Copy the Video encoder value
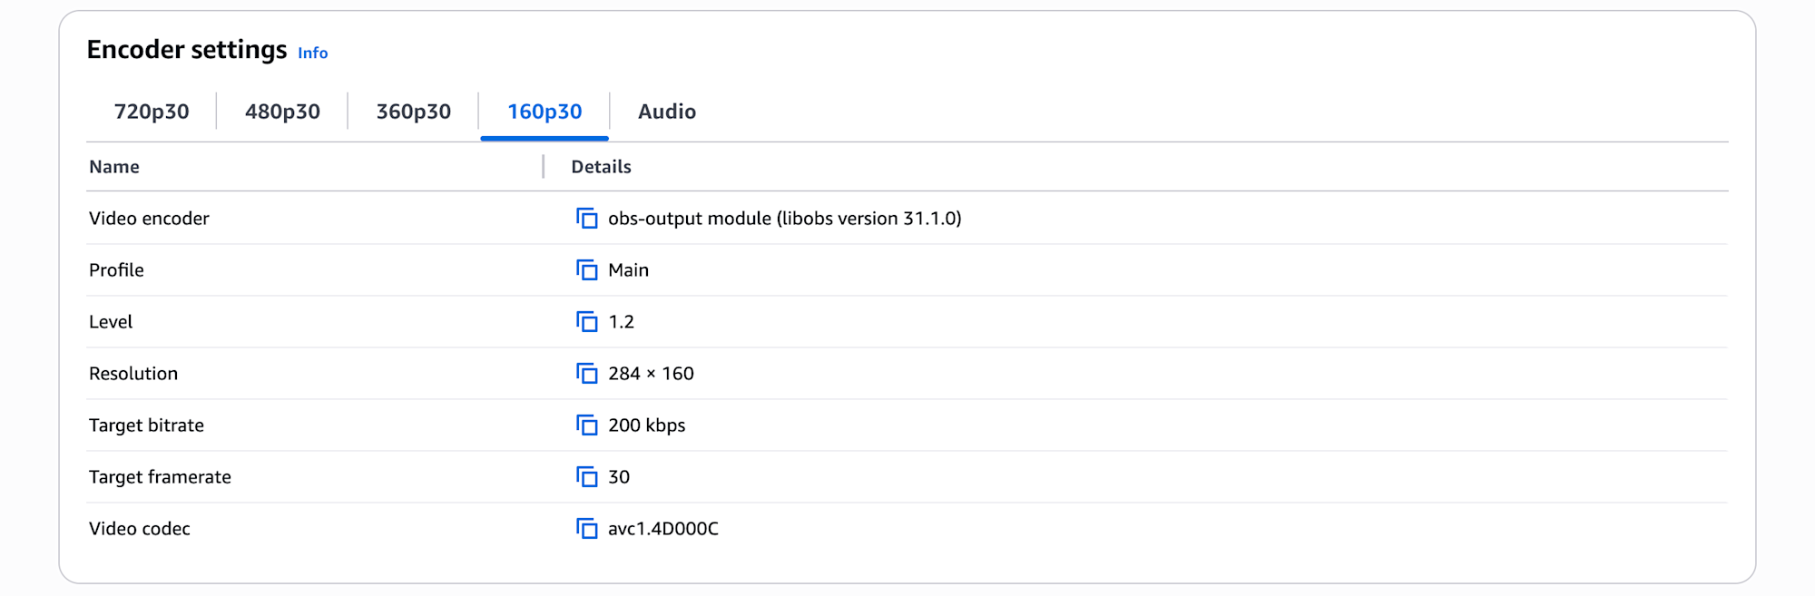The height and width of the screenshot is (596, 1815). tap(587, 219)
